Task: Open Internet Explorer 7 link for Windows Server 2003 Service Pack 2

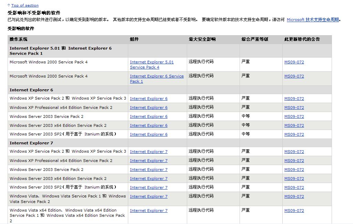Action: click(x=149, y=170)
